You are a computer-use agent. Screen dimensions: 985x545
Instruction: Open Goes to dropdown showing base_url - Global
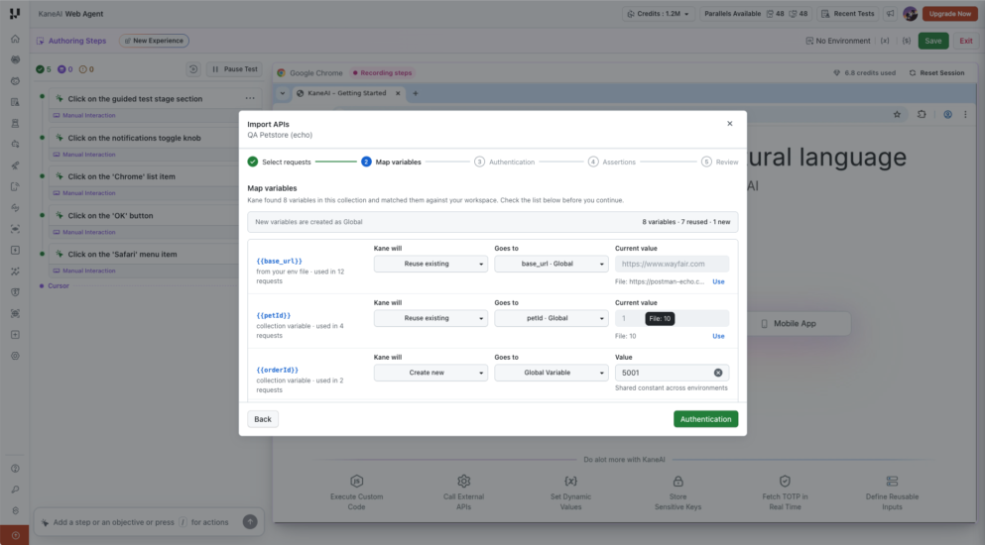(x=551, y=264)
